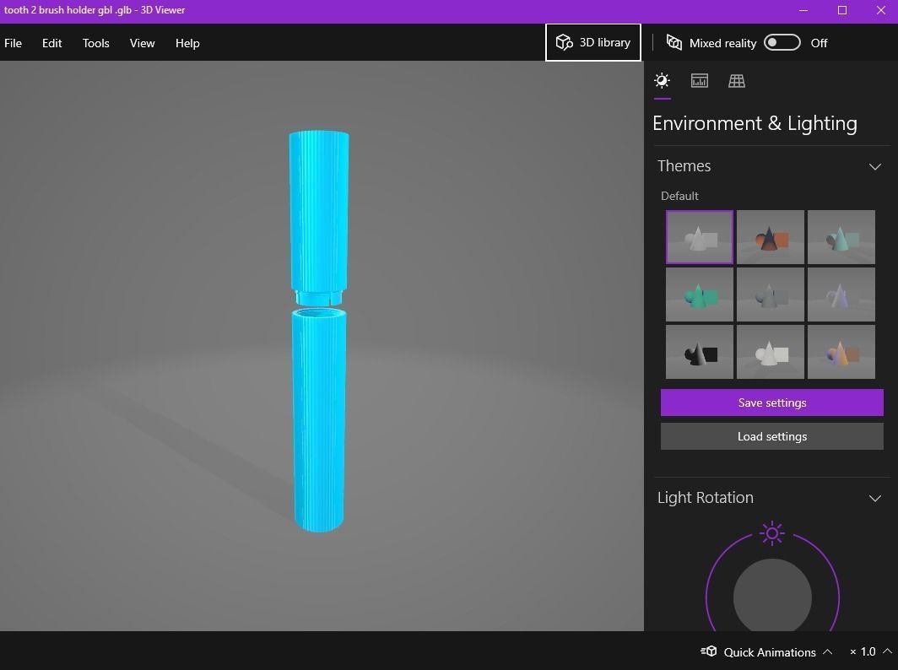Click the Quick Animations label
The width and height of the screenshot is (898, 670).
tap(770, 651)
